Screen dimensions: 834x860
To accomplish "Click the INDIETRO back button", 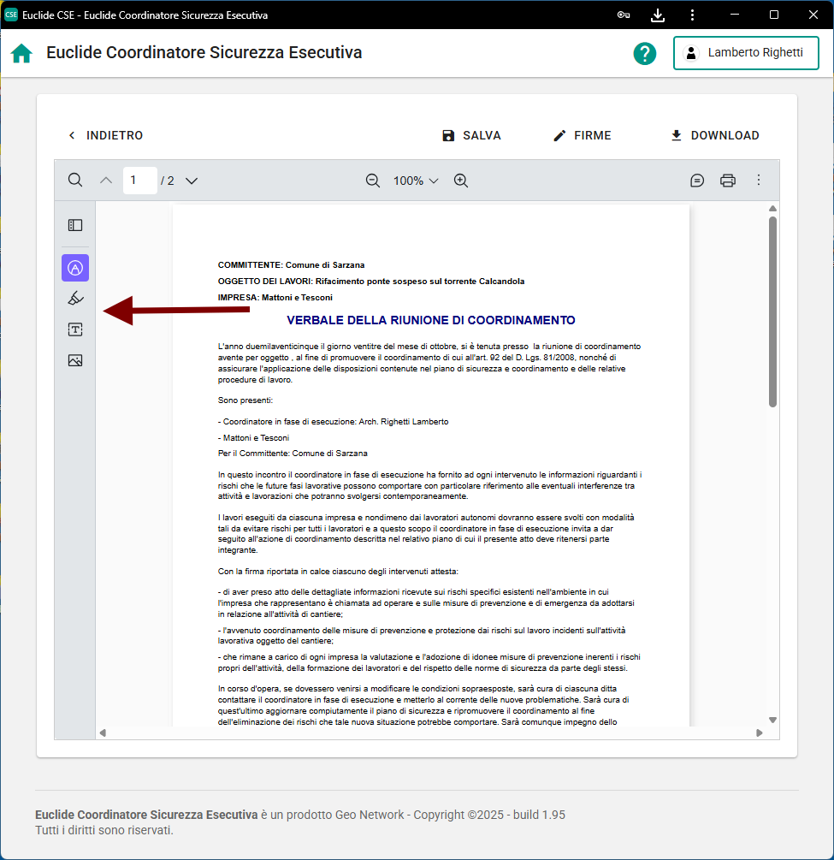I will pos(105,135).
